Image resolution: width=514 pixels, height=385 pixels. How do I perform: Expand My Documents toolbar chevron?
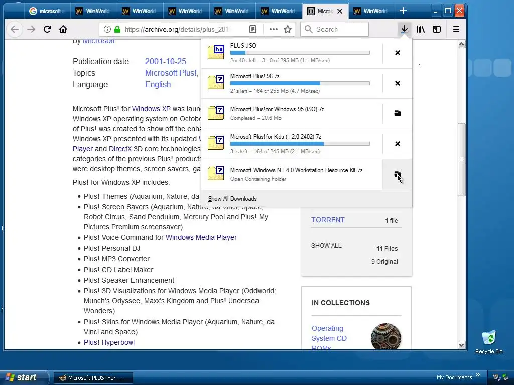[478, 375]
